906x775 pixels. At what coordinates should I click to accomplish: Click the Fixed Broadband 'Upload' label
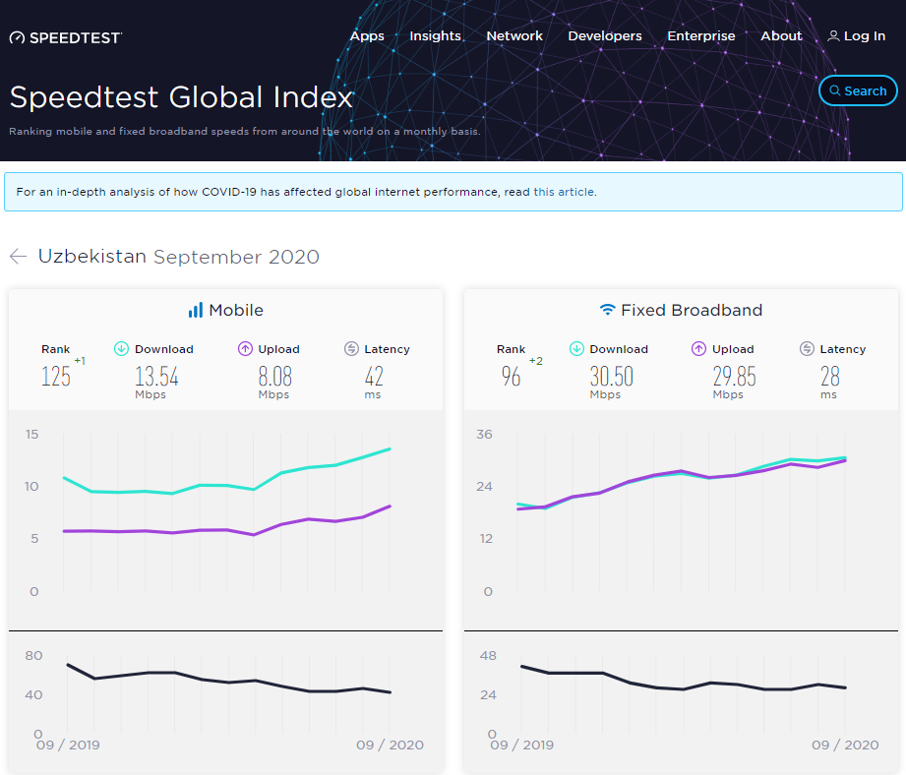pyautogui.click(x=733, y=349)
